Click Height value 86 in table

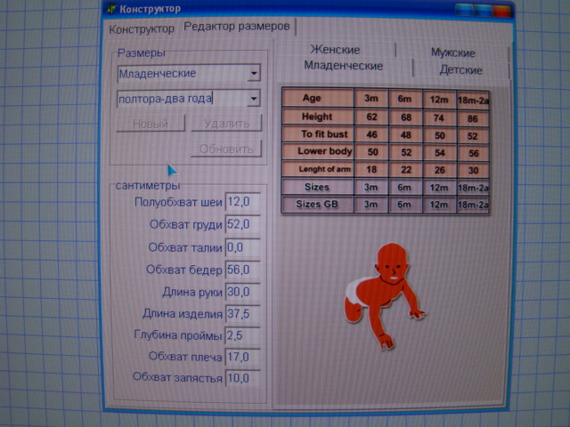click(x=473, y=118)
